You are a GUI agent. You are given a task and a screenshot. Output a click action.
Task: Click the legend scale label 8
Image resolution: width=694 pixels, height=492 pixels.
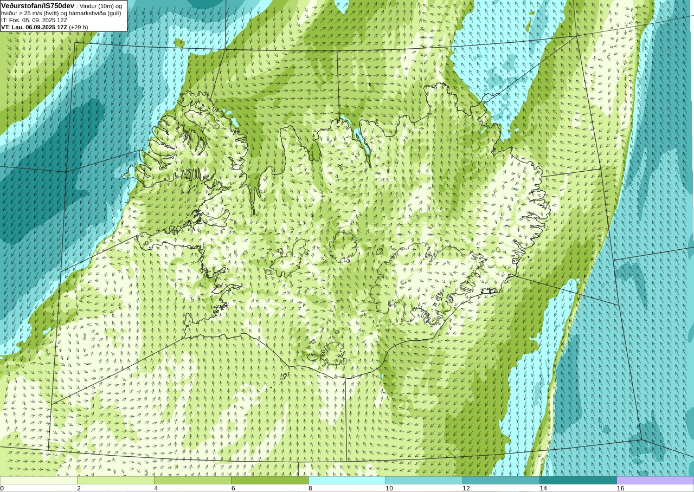coord(310,488)
